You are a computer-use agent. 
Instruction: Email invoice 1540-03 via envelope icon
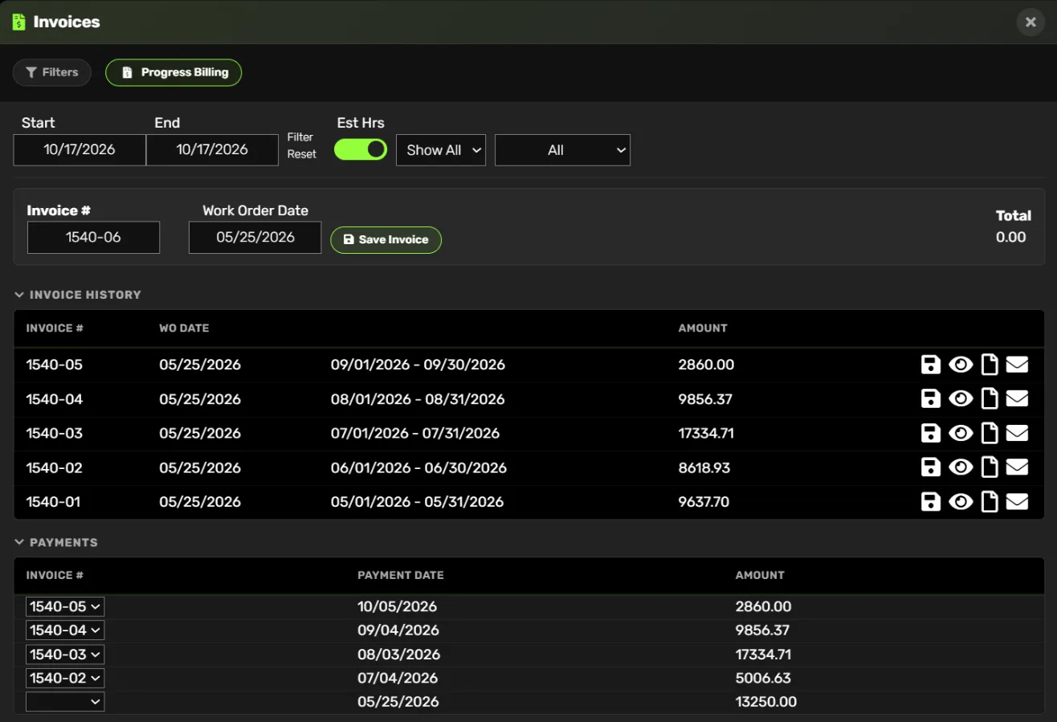[x=1017, y=434]
